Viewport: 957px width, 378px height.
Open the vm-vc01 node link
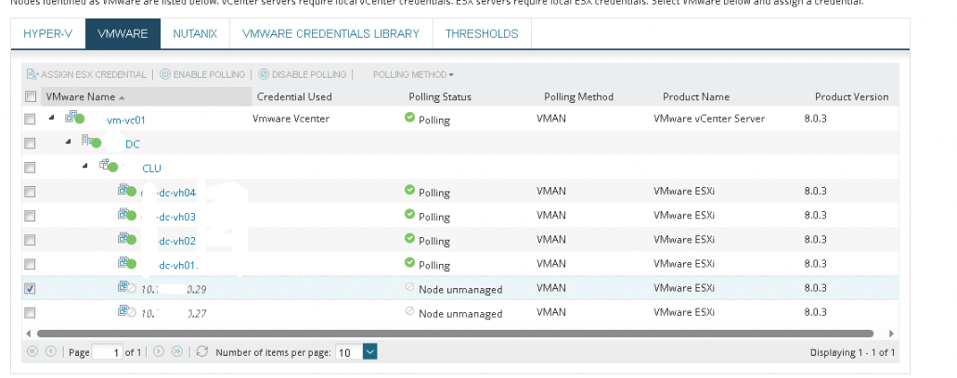tap(125, 120)
